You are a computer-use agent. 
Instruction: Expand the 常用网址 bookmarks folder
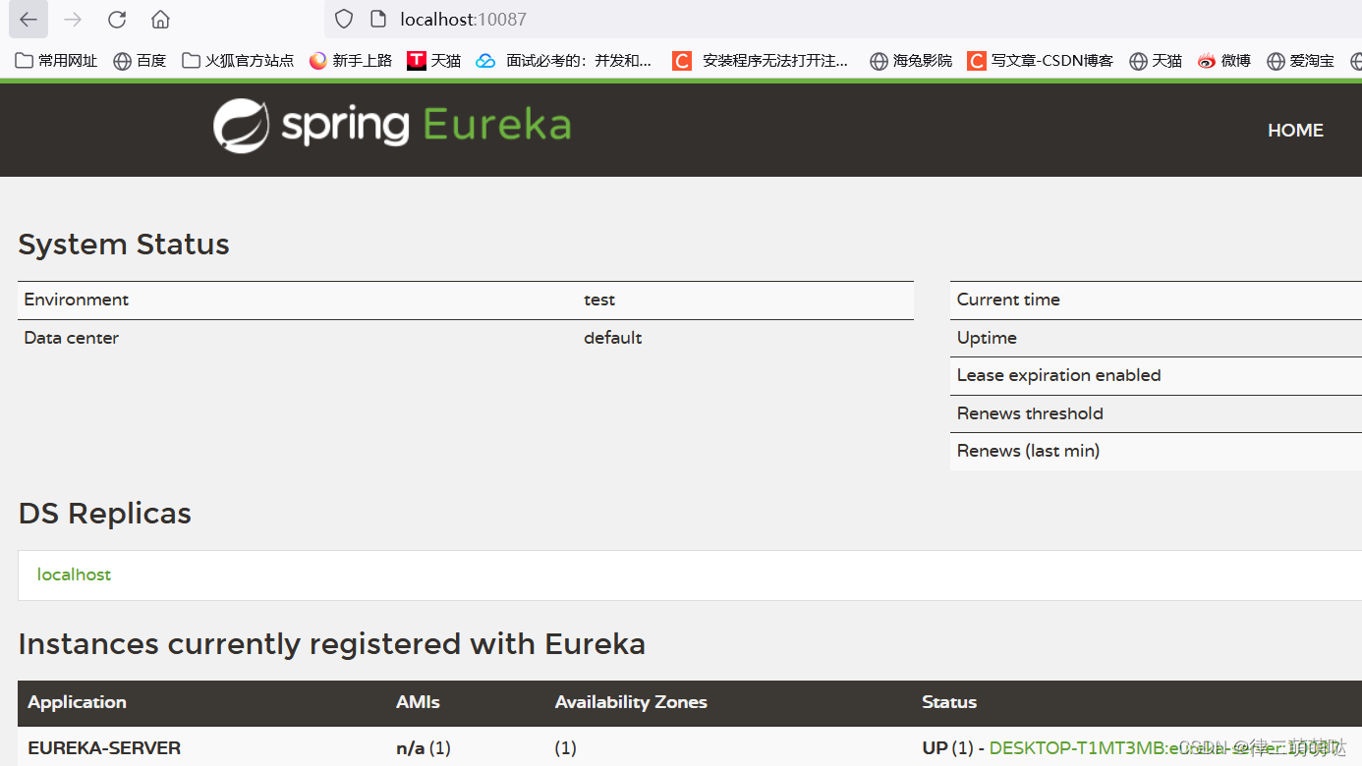click(56, 60)
